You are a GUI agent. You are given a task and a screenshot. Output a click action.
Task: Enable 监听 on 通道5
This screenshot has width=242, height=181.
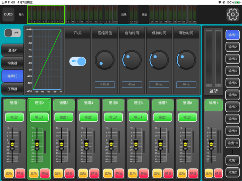tap(108, 173)
